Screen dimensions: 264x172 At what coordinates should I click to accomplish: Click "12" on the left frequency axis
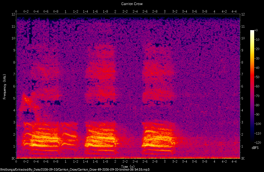point(13,14)
